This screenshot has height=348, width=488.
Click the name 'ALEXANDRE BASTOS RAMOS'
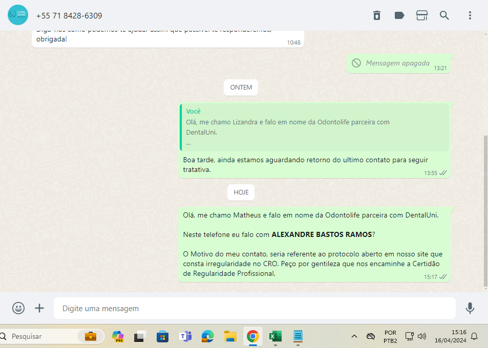(322, 234)
